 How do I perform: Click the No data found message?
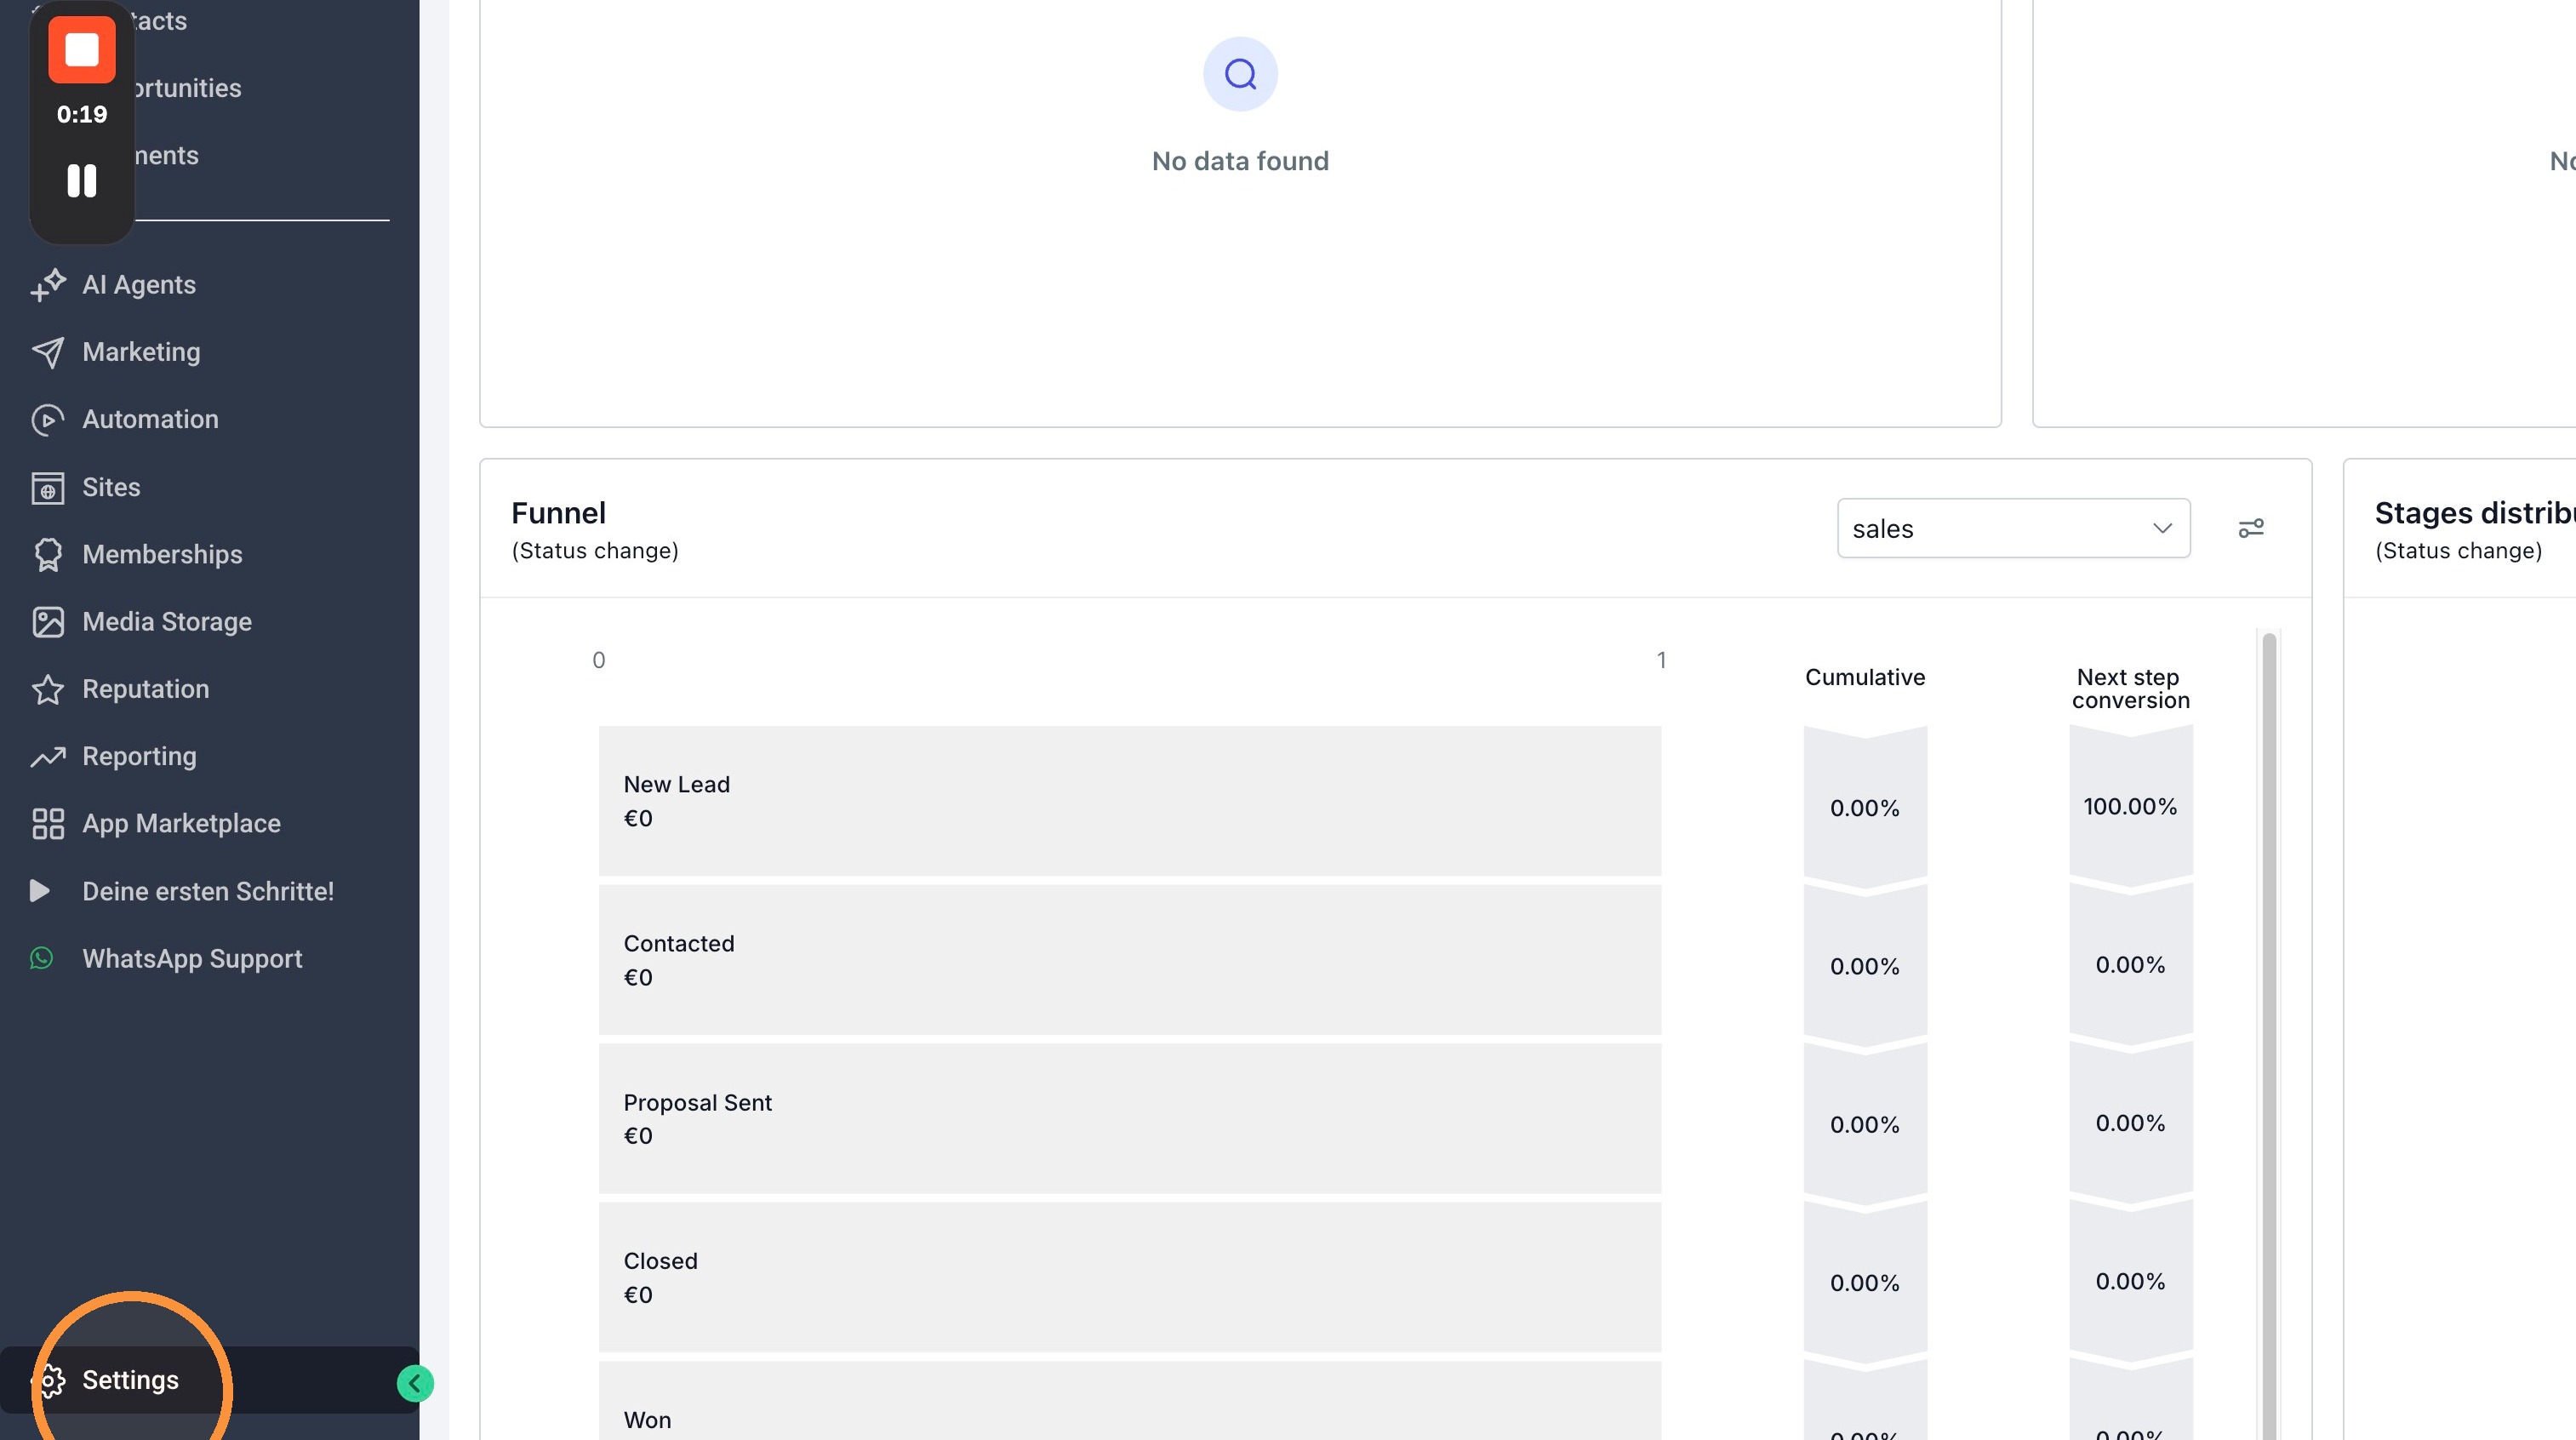pos(1240,161)
